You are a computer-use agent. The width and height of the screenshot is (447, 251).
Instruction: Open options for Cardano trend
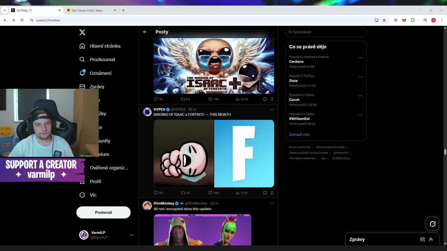coord(360,58)
